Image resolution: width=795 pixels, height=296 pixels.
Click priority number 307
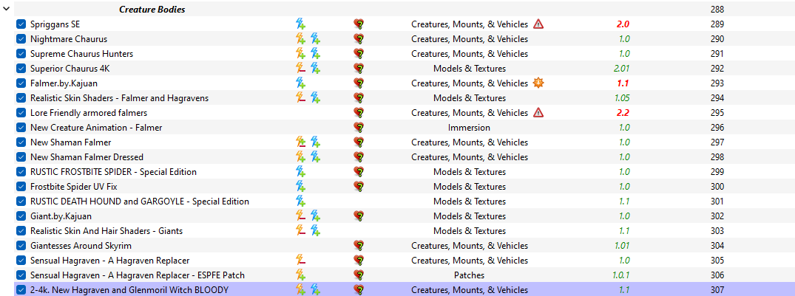click(717, 290)
